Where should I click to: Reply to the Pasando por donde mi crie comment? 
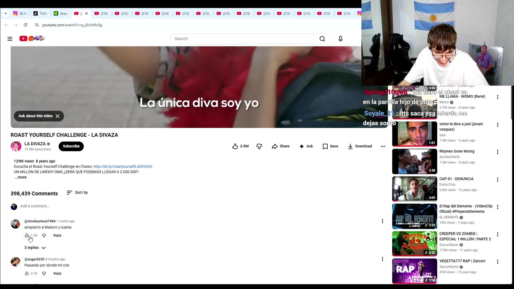click(57, 273)
